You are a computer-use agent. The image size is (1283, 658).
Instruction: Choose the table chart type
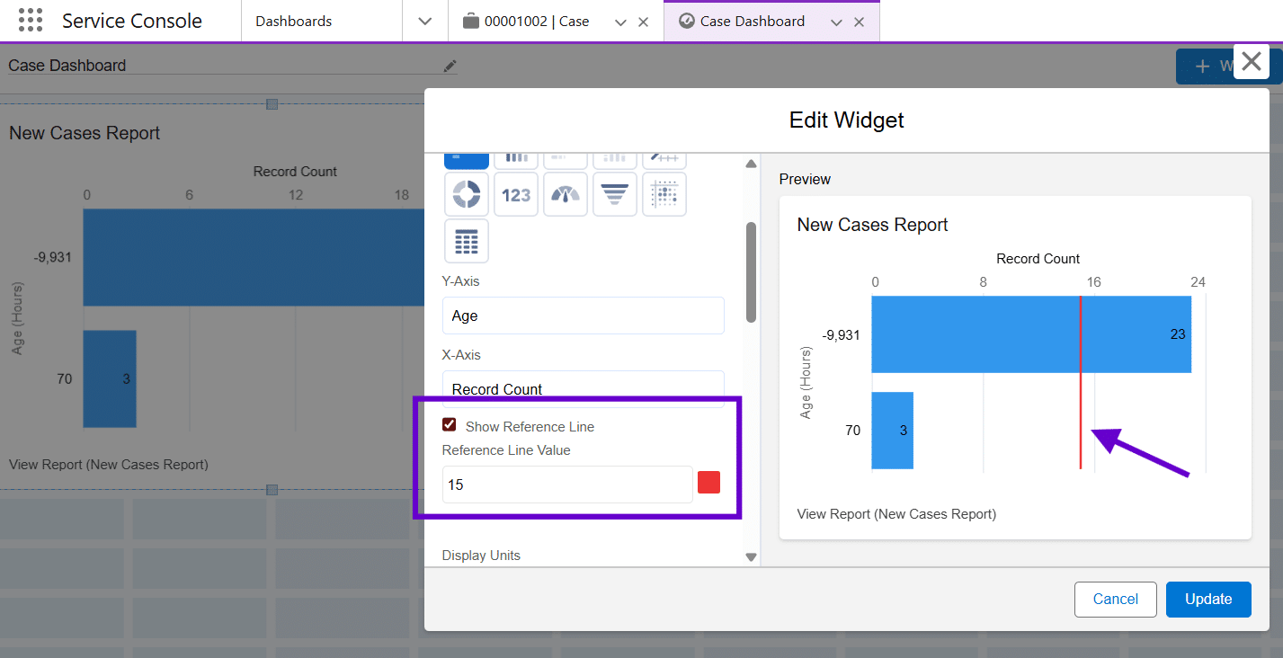[467, 241]
